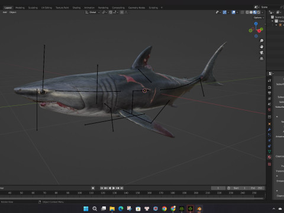Open the Output properties tab icon
Screen dimensions: 284x213
tap(270, 93)
